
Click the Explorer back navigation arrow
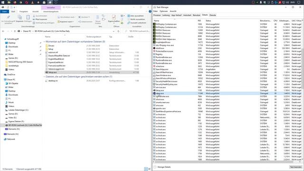[3, 31]
